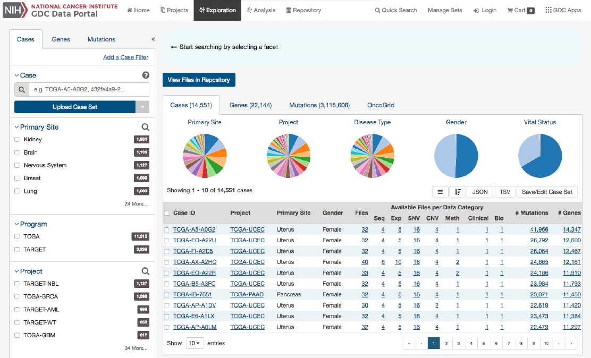Open Primary Site facet search magnifier
The width and height of the screenshot is (591, 358).
pyautogui.click(x=145, y=127)
